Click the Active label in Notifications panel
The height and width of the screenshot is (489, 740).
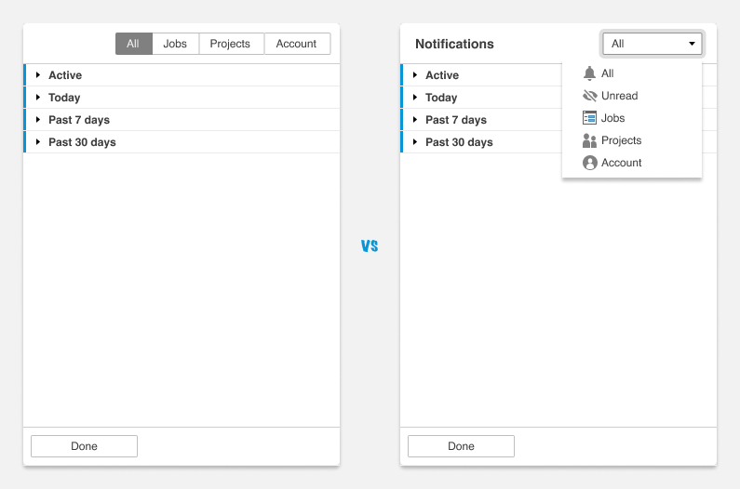click(442, 75)
